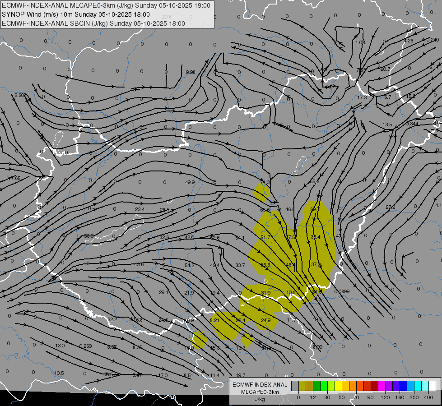442x406 pixels.
Task: Click the map value 0.344
Action: click(x=412, y=124)
